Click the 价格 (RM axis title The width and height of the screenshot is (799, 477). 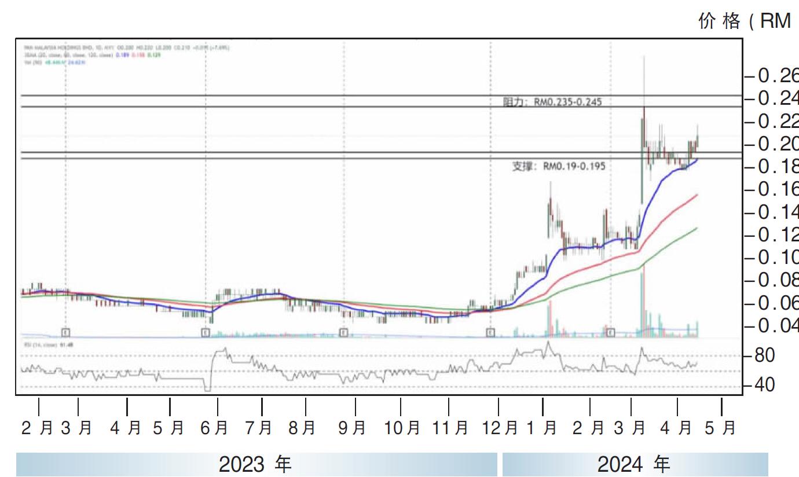pyautogui.click(x=745, y=21)
